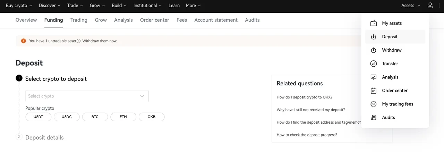Click the My trading fees icon
The height and width of the screenshot is (153, 444).
point(374,104)
